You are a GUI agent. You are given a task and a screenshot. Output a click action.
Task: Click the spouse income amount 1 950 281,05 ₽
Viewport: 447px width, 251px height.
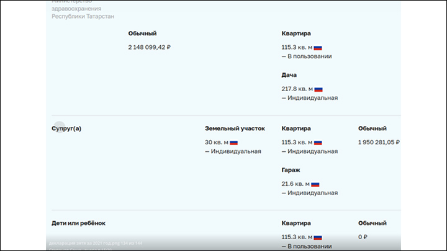pos(379,142)
